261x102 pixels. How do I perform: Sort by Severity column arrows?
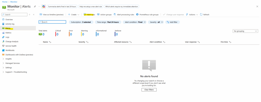coord(87,42)
